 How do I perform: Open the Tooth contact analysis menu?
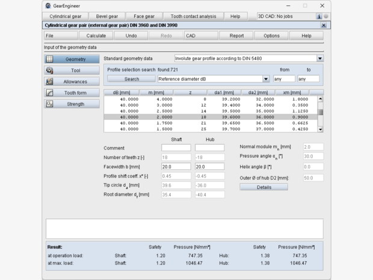point(194,16)
